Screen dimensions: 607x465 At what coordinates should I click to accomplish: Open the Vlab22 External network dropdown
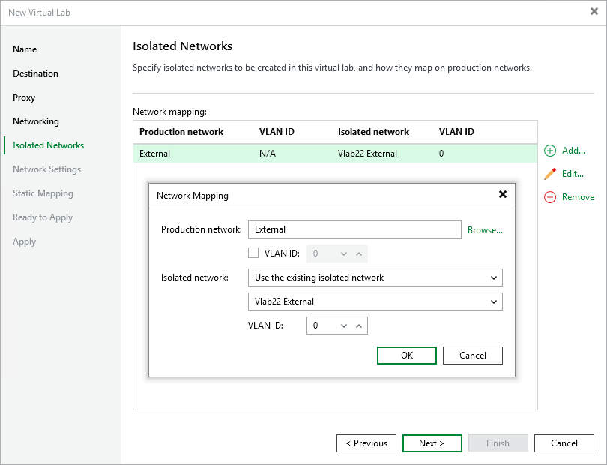pyautogui.click(x=375, y=301)
